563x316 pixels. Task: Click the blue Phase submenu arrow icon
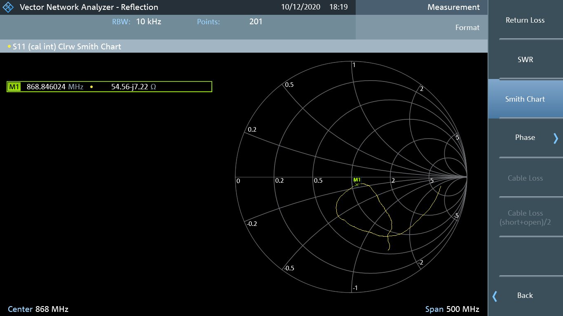(555, 137)
